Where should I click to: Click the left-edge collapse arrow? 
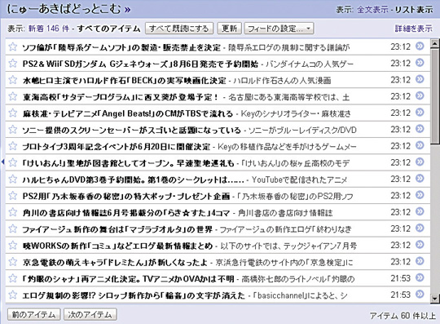click(2, 162)
